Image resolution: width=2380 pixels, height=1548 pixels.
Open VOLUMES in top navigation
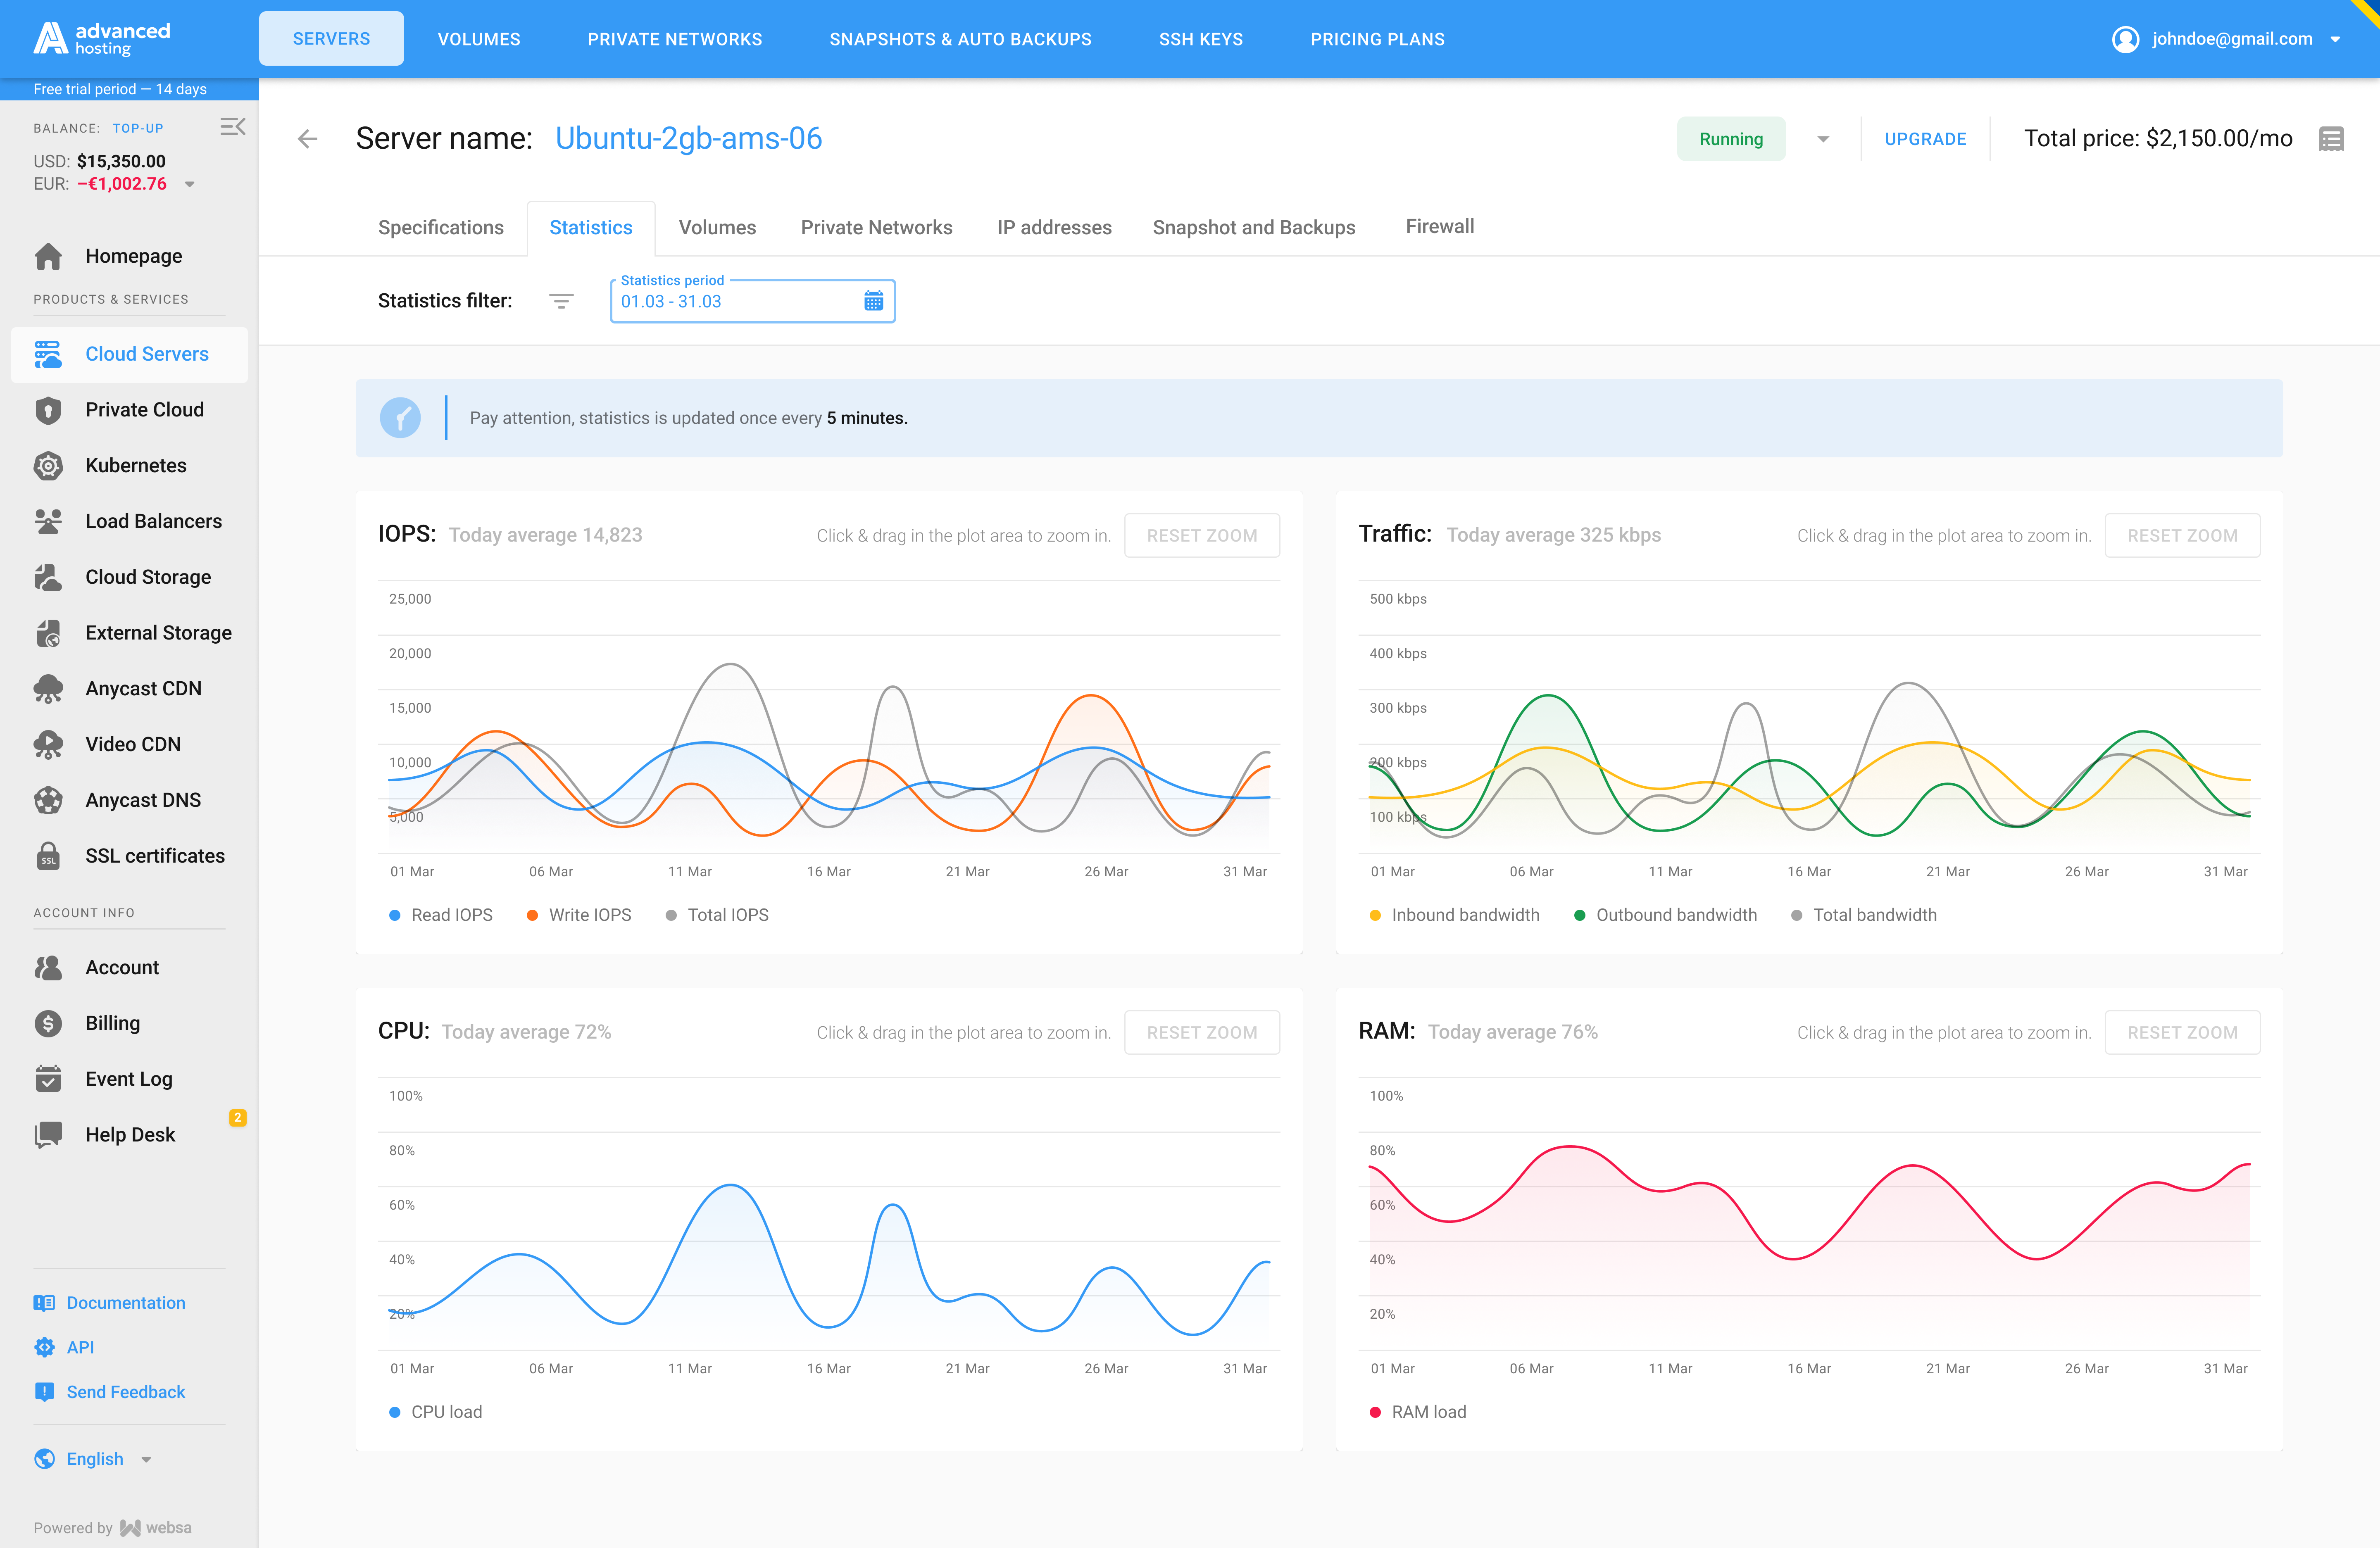[x=479, y=39]
